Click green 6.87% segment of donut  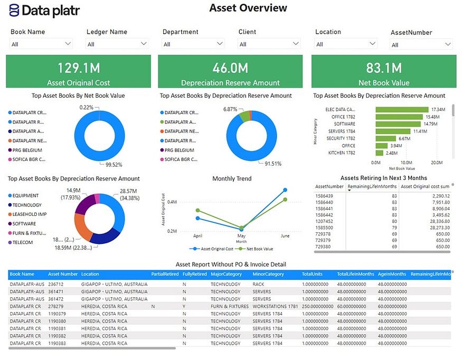244,116
